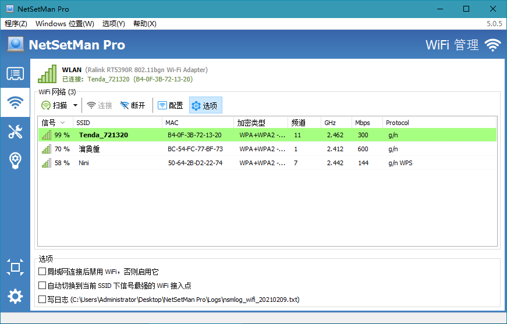Open the 帮助(X) menu
Screen dimensions: 507x324
click(144, 24)
